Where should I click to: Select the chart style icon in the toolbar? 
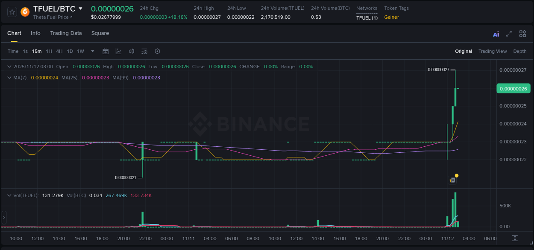coord(118,51)
